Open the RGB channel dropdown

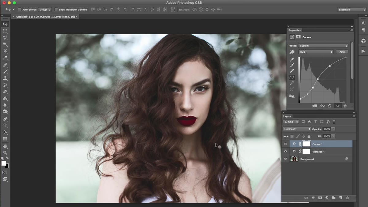[x=316, y=52]
